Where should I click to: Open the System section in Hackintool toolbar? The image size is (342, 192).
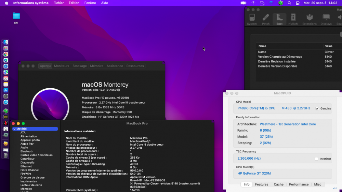252,19
